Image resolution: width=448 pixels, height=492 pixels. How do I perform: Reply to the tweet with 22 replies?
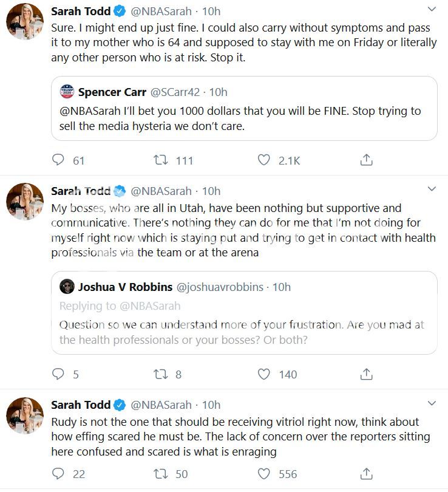pos(59,474)
